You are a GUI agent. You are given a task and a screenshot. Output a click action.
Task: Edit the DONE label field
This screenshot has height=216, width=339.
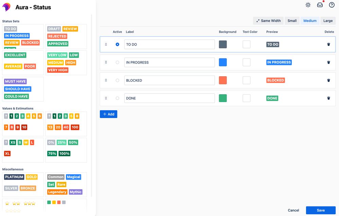pos(169,98)
